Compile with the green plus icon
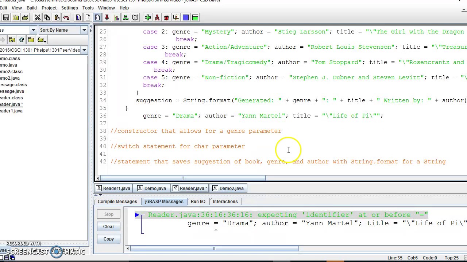Screen dimensions: 467x262 click(147, 17)
